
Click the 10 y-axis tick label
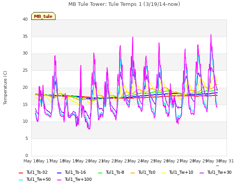pyautogui.click(x=25, y=122)
